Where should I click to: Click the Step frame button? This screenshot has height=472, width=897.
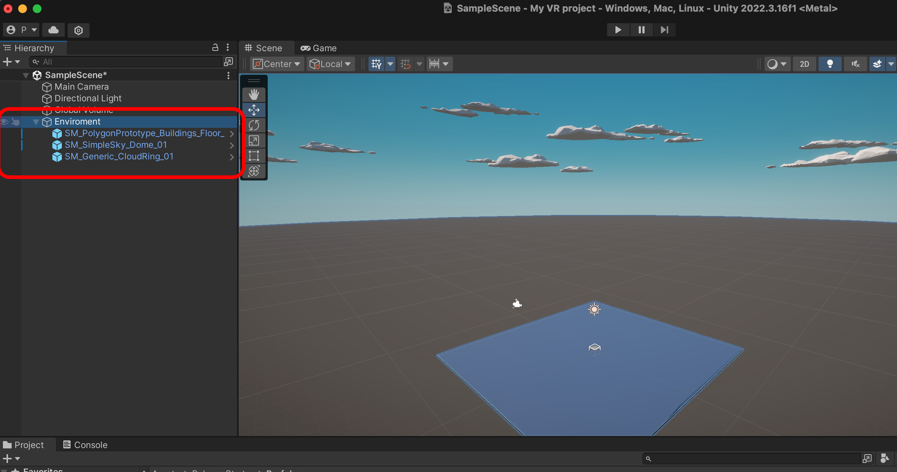(664, 30)
